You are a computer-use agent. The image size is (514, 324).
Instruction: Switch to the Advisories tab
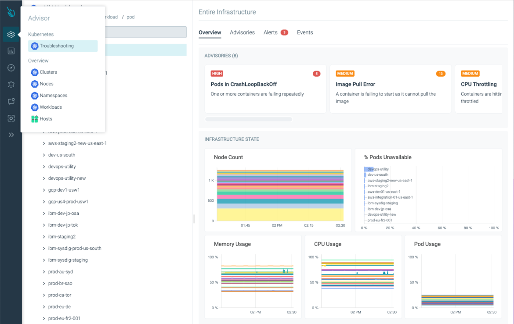coord(242,32)
